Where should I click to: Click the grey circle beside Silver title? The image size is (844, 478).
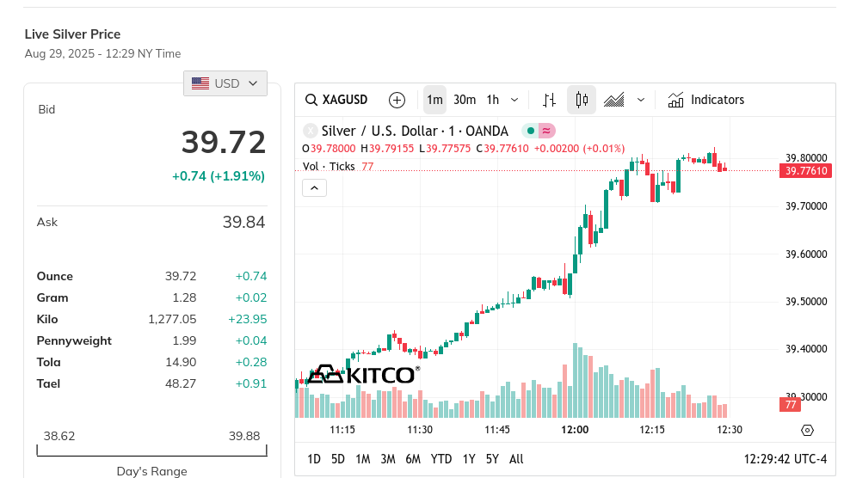click(x=311, y=131)
